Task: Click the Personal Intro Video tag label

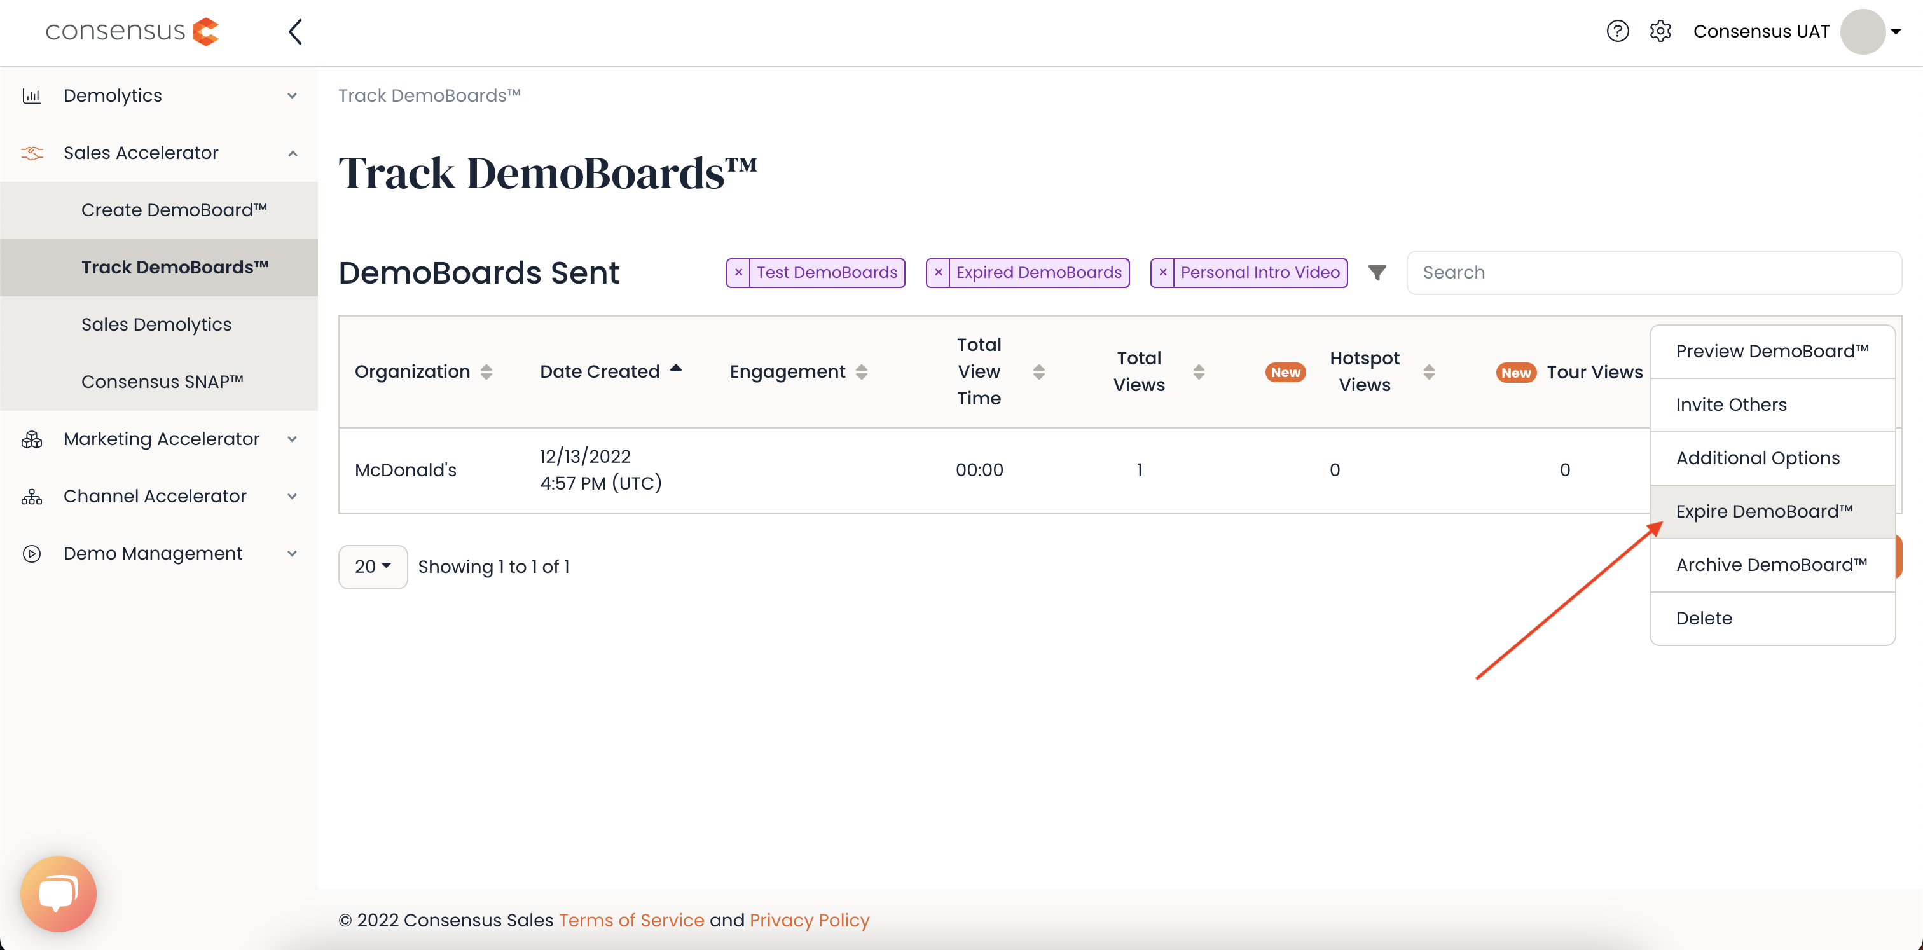Action: [x=1260, y=272]
